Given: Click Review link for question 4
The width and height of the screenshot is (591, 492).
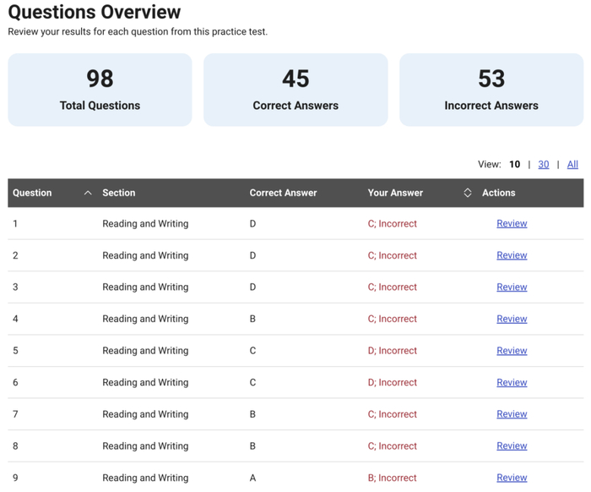Looking at the screenshot, I should (512, 319).
